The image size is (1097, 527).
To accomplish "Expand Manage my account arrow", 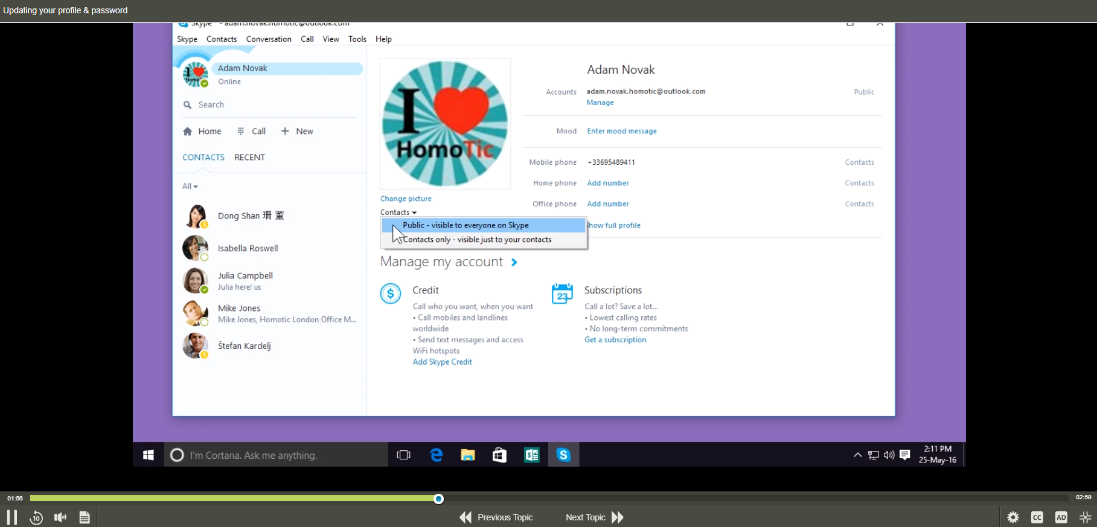I will pyautogui.click(x=514, y=263).
